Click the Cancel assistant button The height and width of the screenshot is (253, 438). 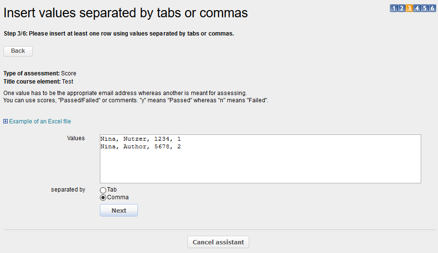218,242
